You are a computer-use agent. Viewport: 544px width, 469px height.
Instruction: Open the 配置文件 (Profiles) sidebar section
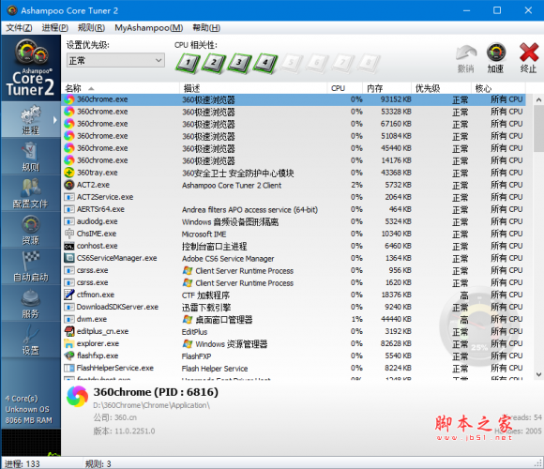coord(31,193)
